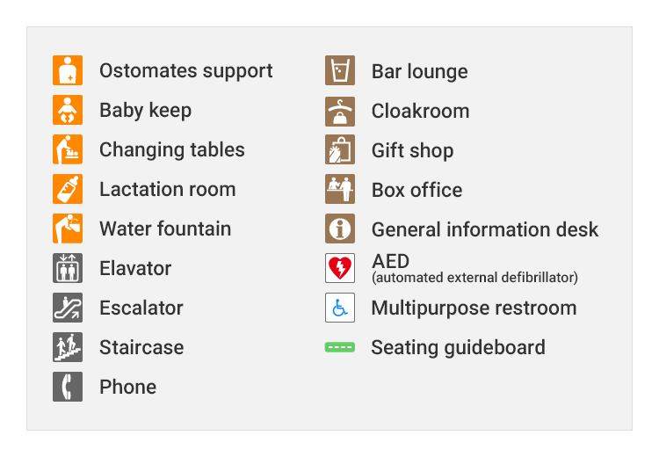Select the Multipurpose restroom wheelchair icon
659x457 pixels.
340,308
